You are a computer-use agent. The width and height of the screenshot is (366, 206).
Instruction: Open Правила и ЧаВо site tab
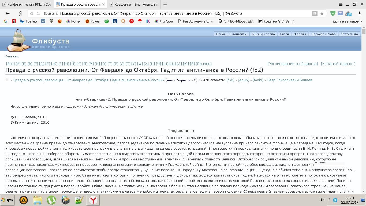coord(323,34)
